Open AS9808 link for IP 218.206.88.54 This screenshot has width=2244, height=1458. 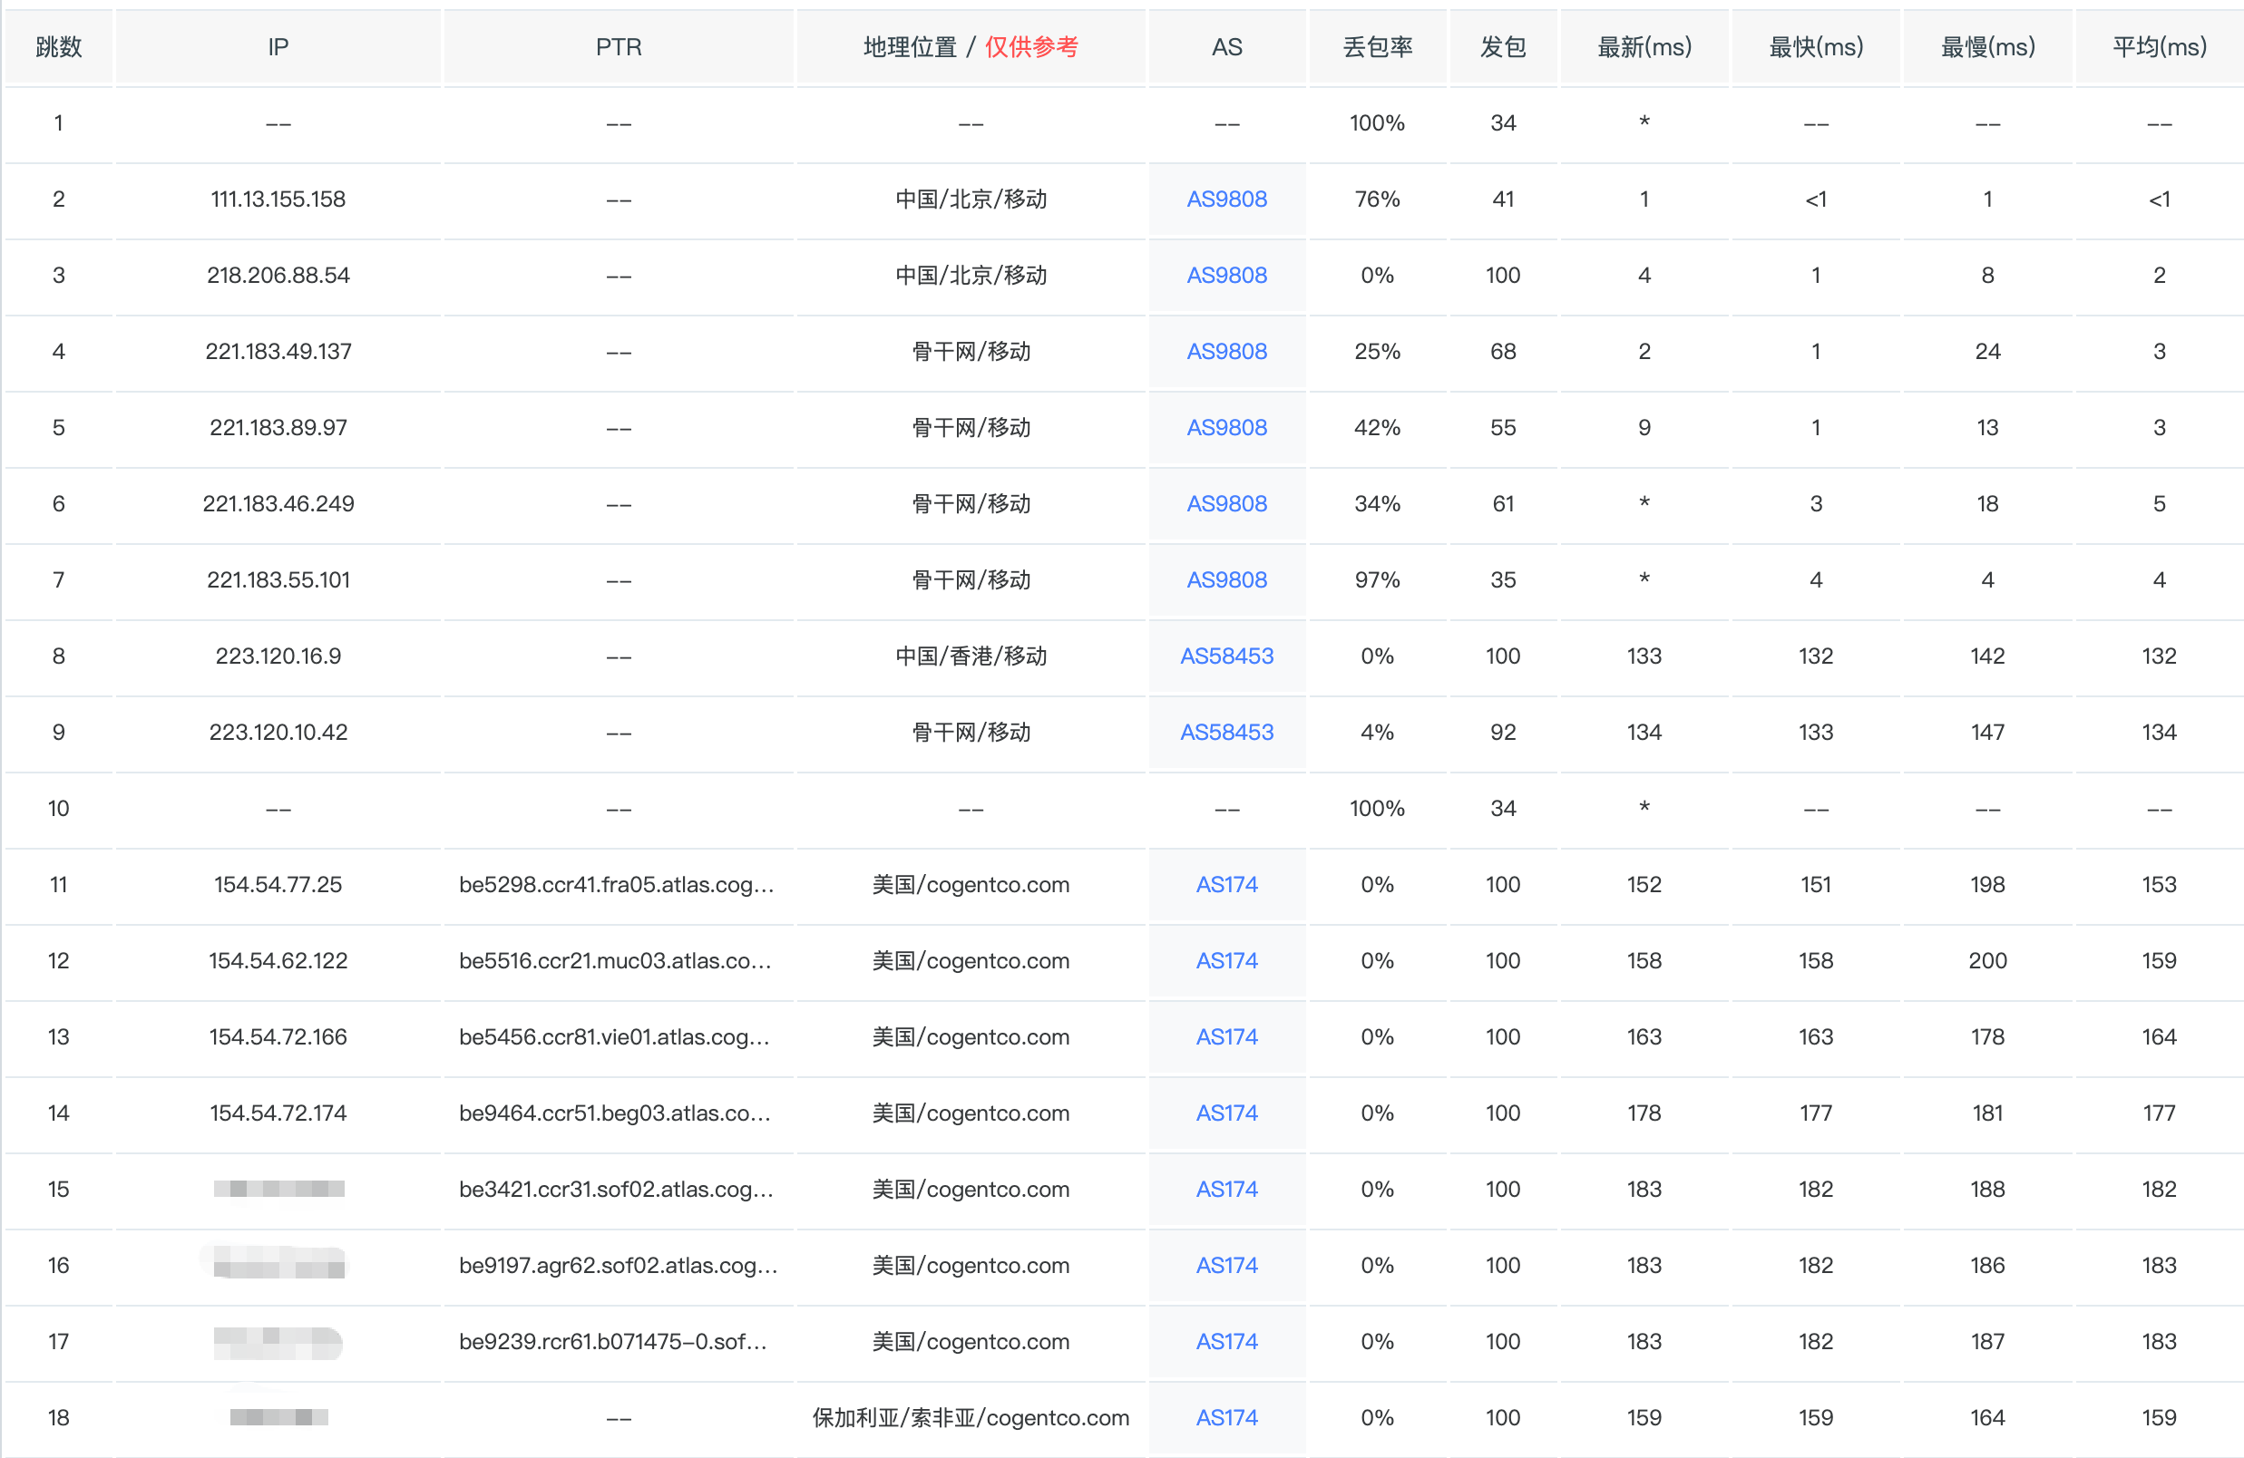(1225, 276)
